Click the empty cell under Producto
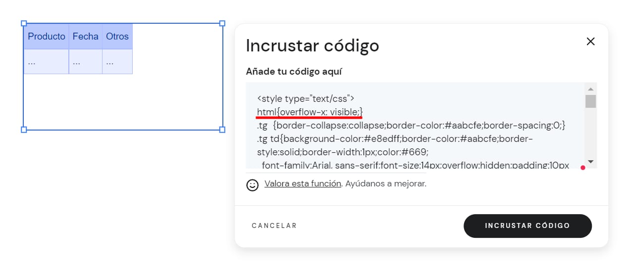This screenshot has height=269, width=627. (x=47, y=62)
